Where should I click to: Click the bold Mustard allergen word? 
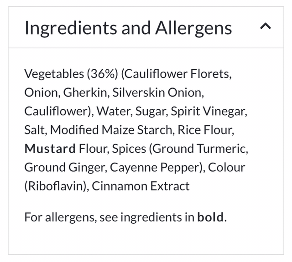coord(50,149)
